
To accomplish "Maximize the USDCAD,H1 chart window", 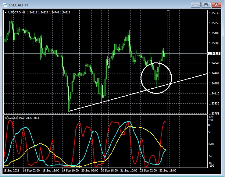I will point(206,5).
